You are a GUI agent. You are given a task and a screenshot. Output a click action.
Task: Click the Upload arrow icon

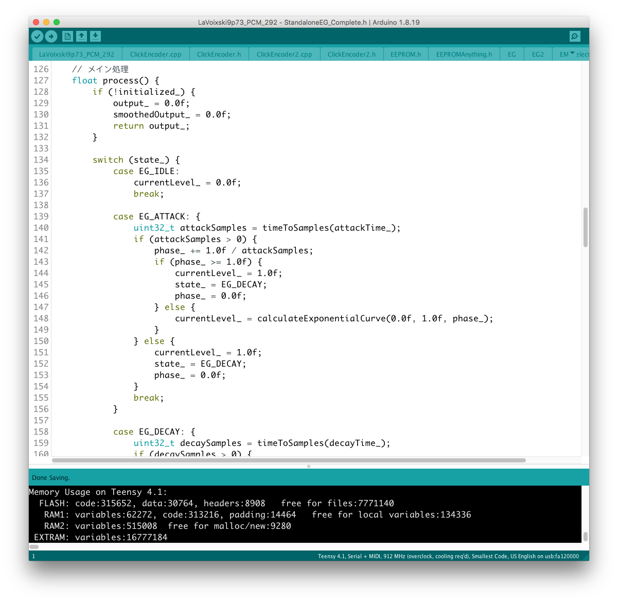51,36
